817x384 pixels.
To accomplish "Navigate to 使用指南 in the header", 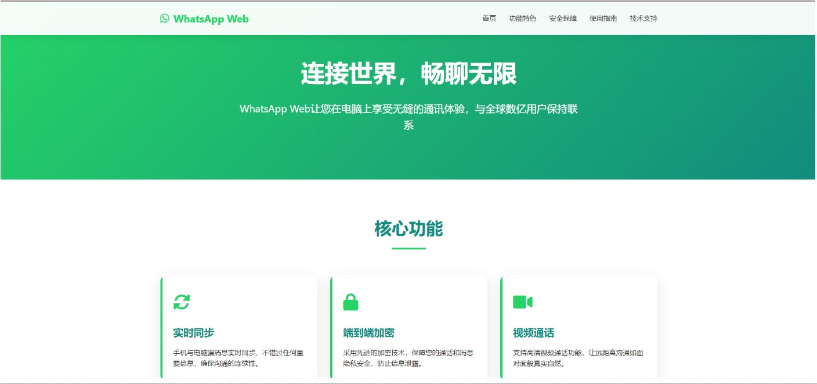I will 603,19.
